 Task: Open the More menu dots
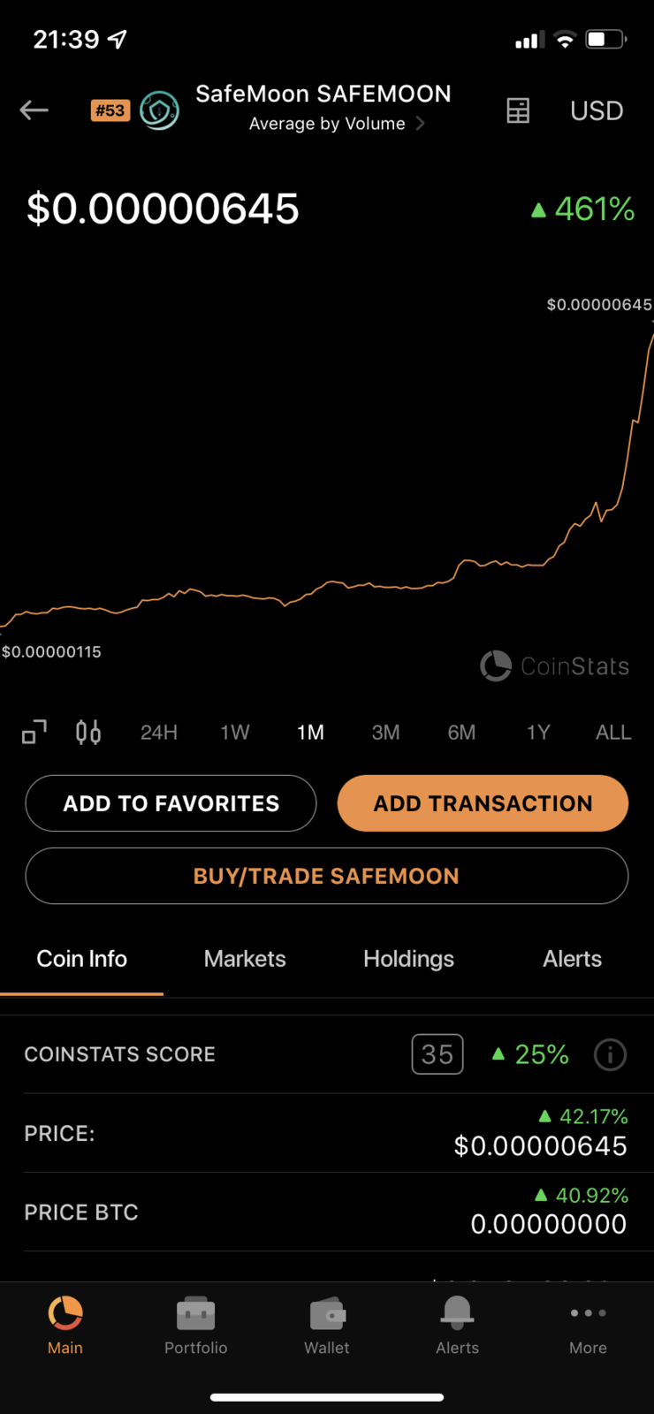(588, 1324)
